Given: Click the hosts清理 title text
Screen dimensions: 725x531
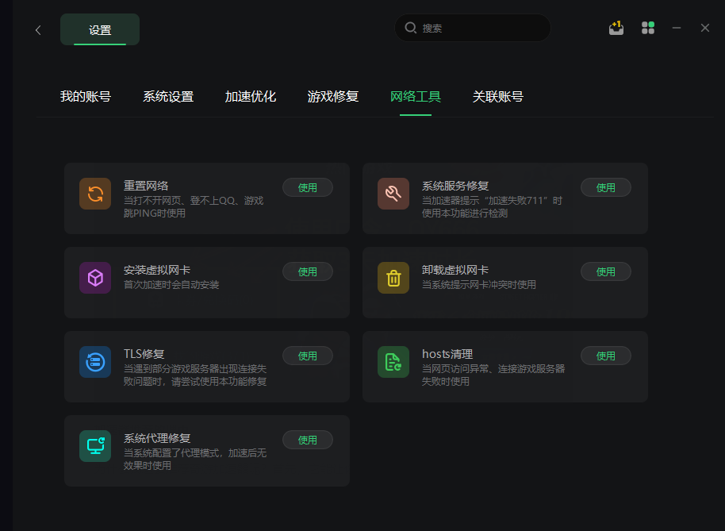Looking at the screenshot, I should coord(447,354).
